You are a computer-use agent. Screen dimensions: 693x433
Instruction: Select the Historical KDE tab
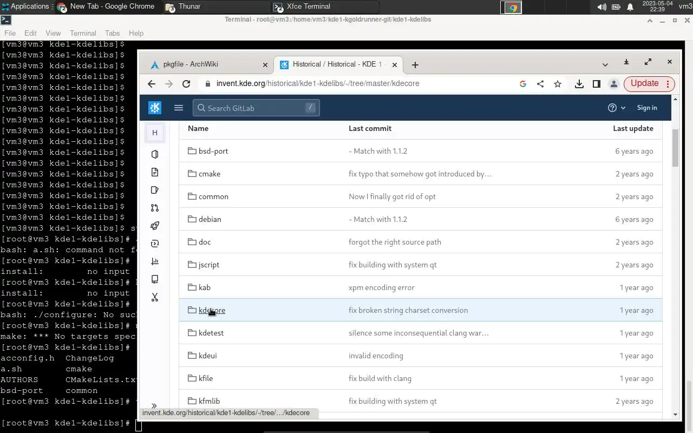337,64
